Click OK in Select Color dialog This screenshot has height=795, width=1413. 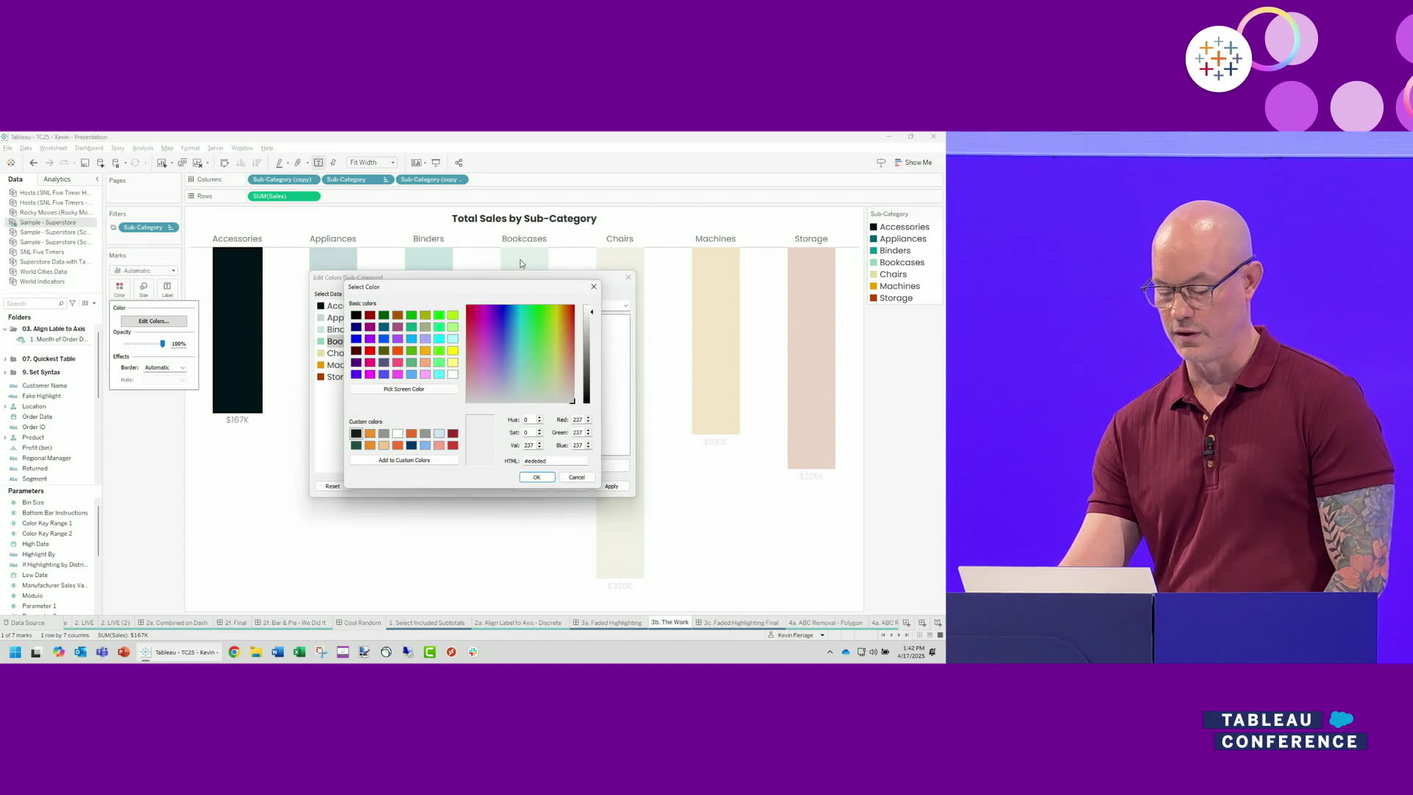click(536, 477)
